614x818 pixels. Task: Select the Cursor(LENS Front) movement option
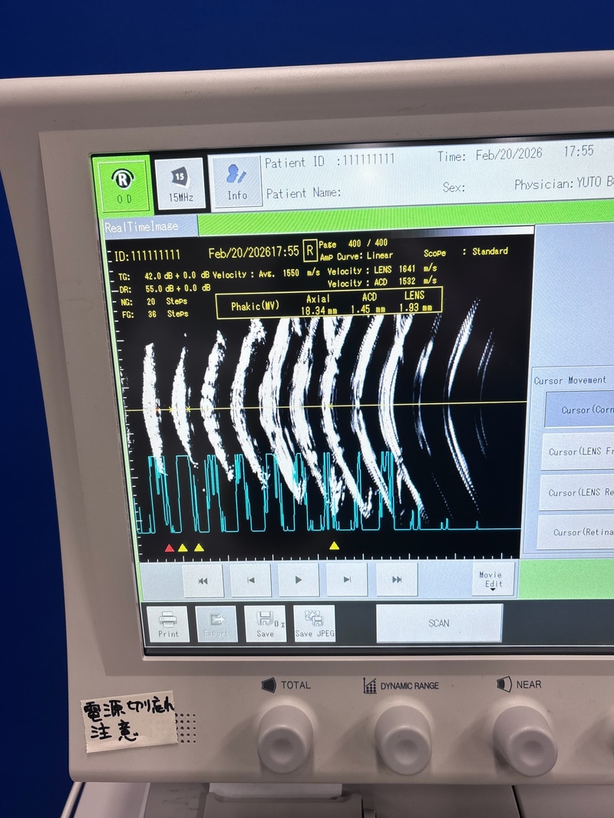coord(579,452)
